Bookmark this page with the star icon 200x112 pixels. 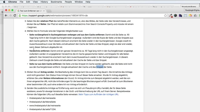[165, 16]
